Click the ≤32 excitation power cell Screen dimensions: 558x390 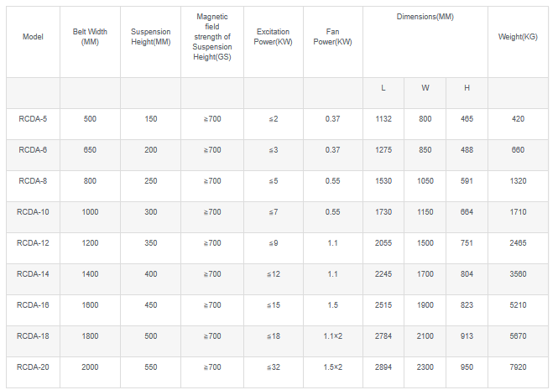click(x=274, y=367)
